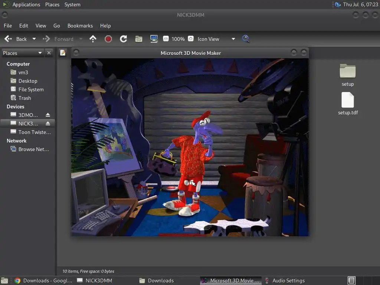Open the Edit menu

click(23, 26)
